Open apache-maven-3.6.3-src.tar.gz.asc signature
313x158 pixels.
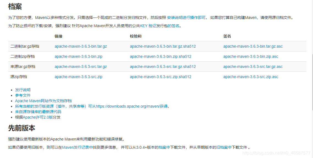pos(253,67)
